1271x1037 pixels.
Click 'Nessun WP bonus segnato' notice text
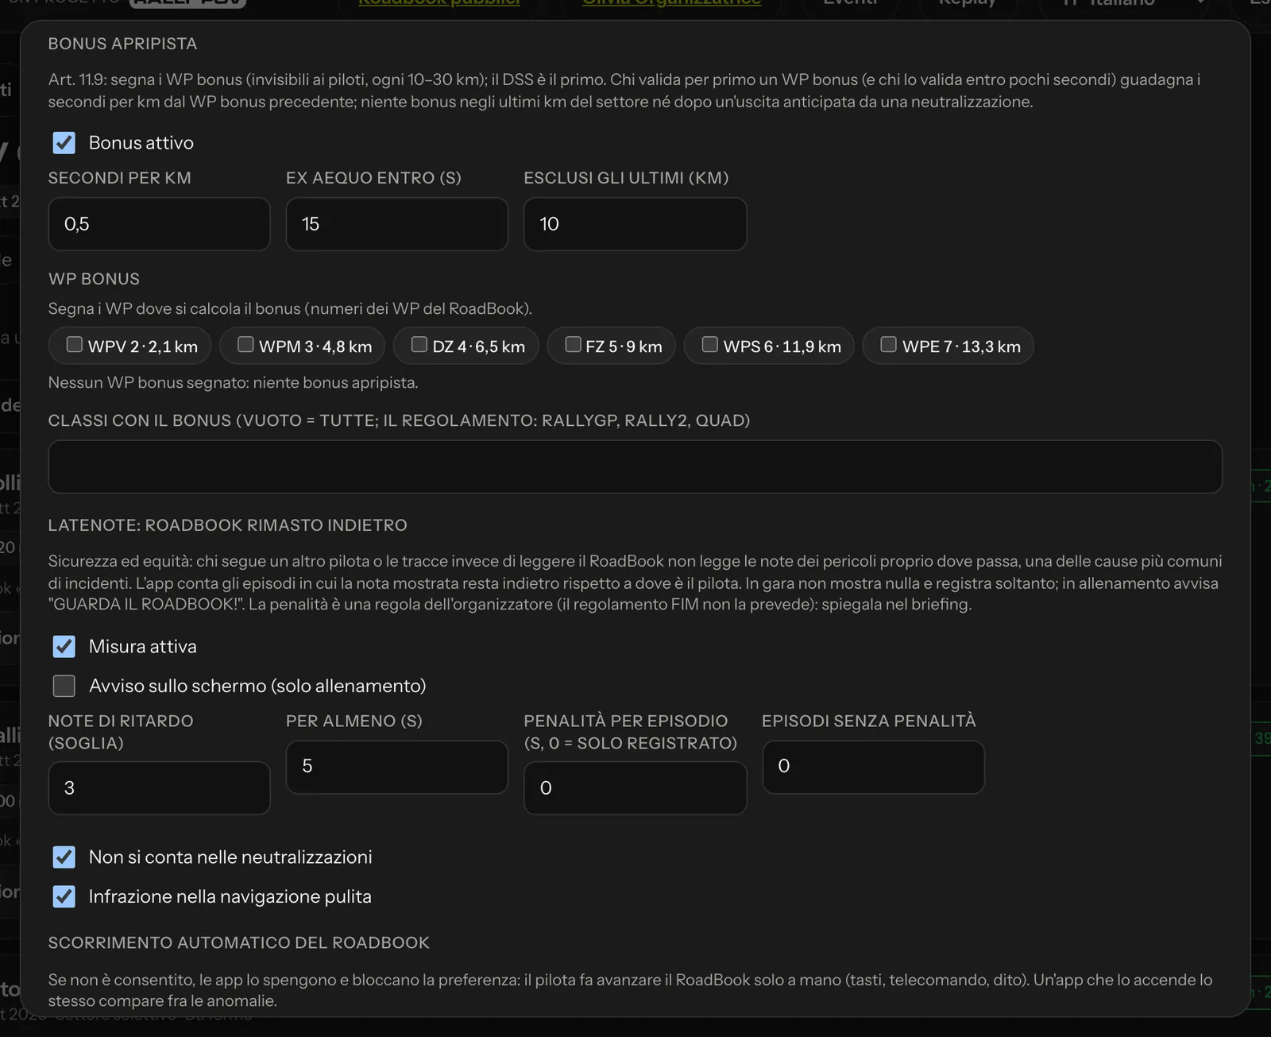coord(233,382)
